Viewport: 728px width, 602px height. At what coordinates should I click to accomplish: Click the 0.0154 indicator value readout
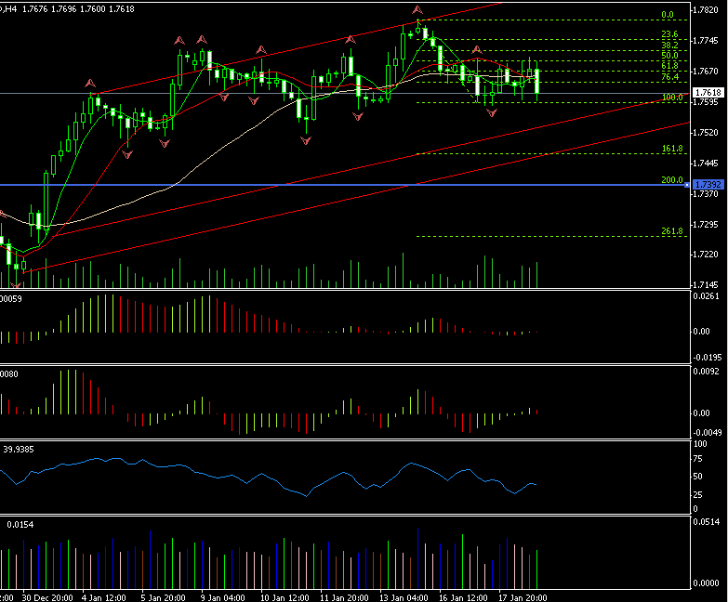coord(20,525)
